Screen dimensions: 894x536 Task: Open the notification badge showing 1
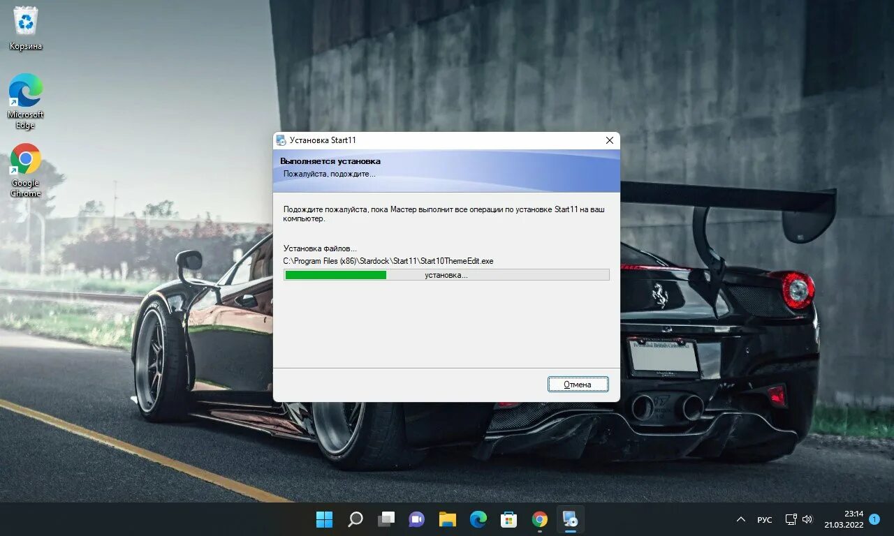click(874, 519)
